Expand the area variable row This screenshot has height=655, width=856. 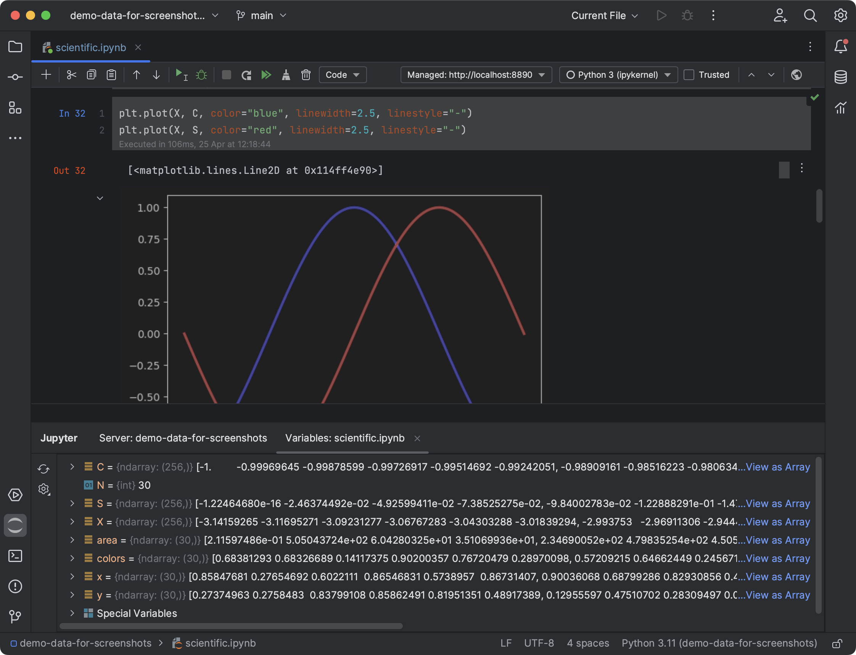(x=72, y=540)
